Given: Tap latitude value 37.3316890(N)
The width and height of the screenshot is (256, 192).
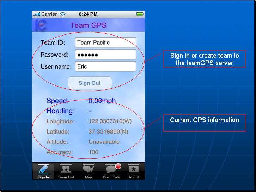Looking at the screenshot, I should coord(108,132).
